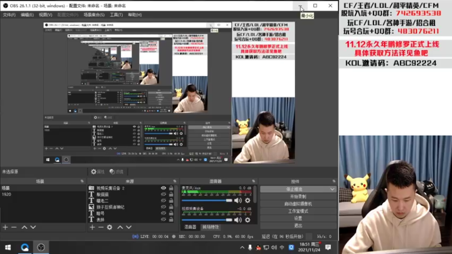Open the 帮助(H) menu

pyautogui.click(x=134, y=15)
